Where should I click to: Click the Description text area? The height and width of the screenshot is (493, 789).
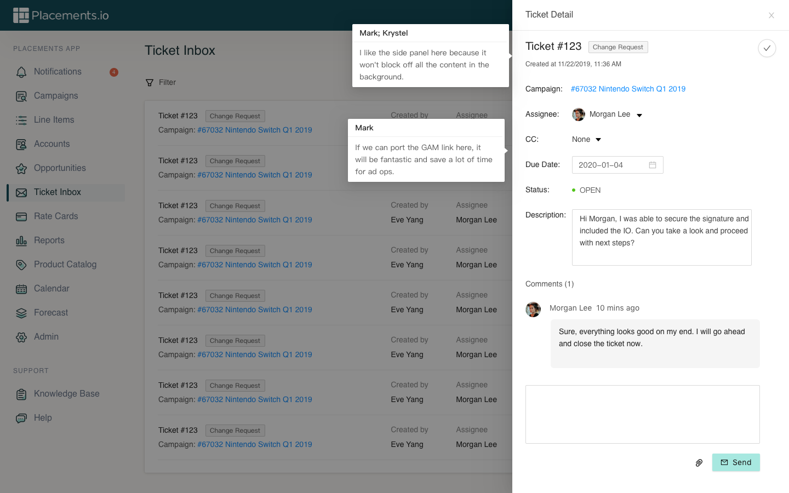661,237
